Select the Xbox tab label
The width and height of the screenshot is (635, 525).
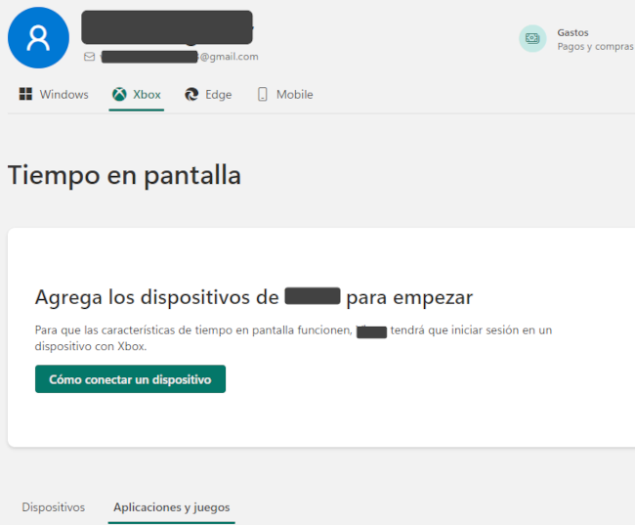(147, 95)
